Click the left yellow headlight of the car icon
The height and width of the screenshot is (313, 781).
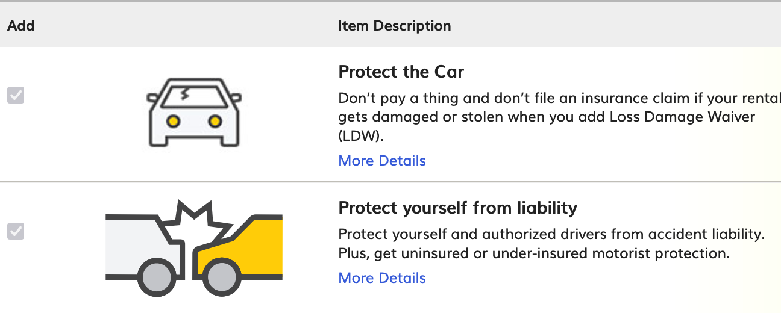(x=174, y=122)
